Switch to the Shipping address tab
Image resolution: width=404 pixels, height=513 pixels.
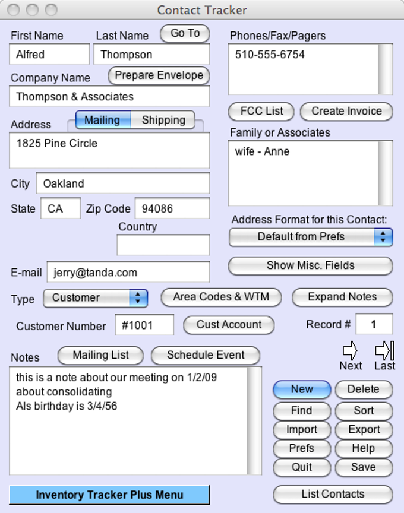(163, 120)
